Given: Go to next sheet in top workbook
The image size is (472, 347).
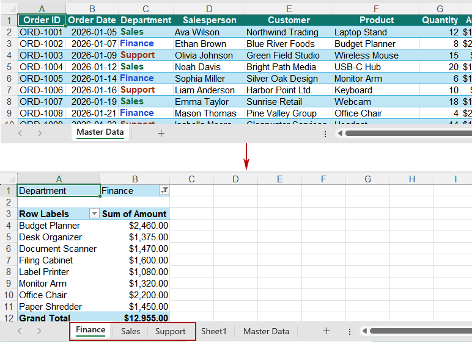Looking at the screenshot, I should [40, 134].
